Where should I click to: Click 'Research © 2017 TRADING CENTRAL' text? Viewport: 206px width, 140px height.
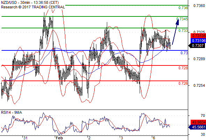click(33, 7)
